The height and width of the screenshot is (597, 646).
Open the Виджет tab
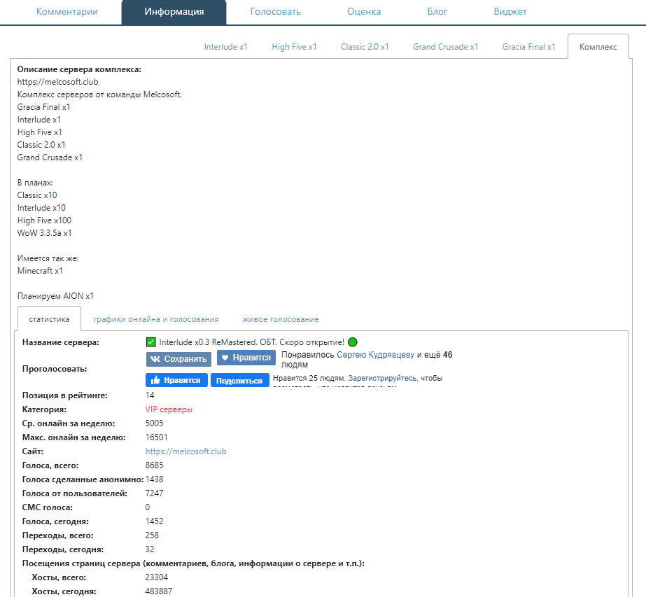pyautogui.click(x=510, y=11)
